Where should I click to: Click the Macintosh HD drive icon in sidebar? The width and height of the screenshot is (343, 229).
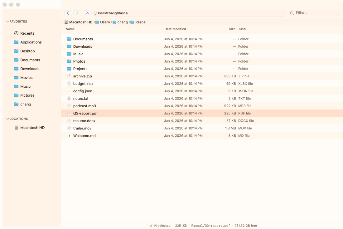click(x=17, y=128)
